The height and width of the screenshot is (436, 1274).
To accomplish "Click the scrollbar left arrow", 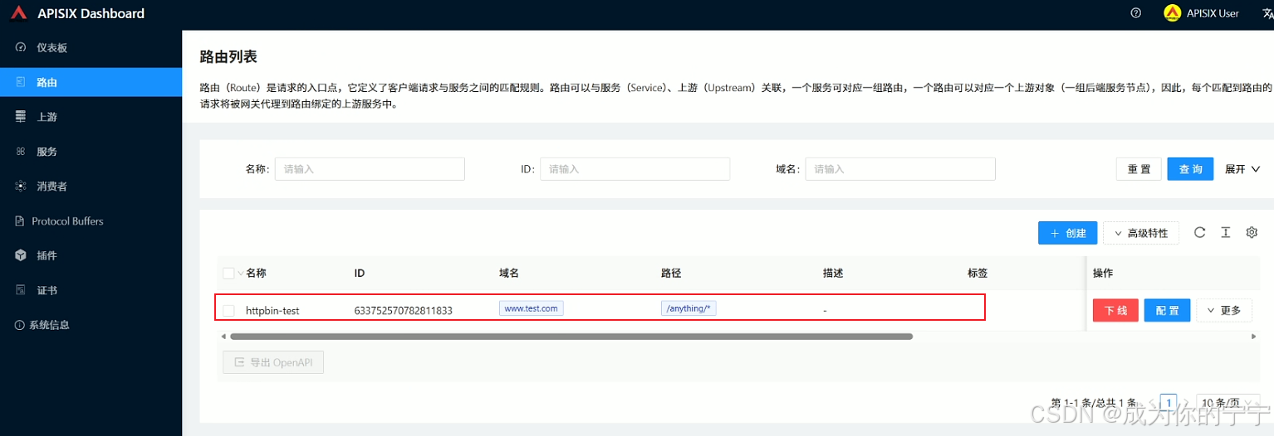I will [223, 337].
